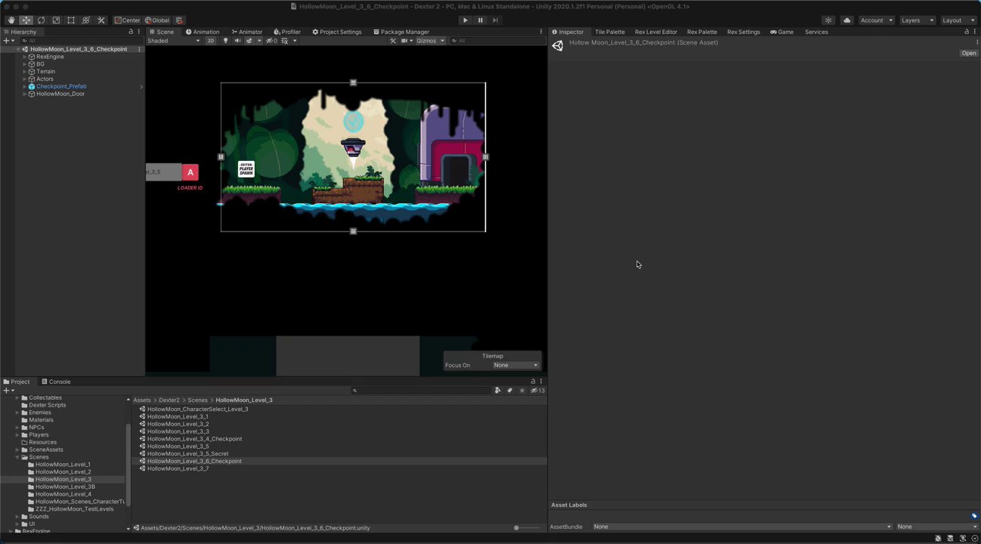Click the asset labels tag icon

coord(974,516)
